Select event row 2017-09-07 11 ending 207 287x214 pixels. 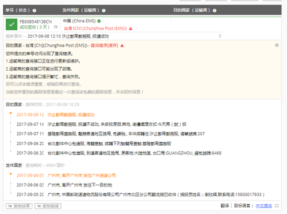(111, 134)
